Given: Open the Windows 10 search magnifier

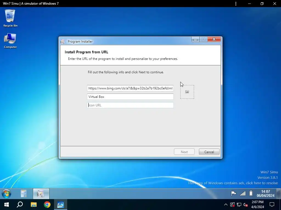Looking at the screenshot, I should click(x=20, y=205).
